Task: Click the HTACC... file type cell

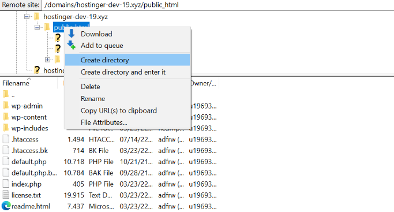Action: [x=102, y=139]
